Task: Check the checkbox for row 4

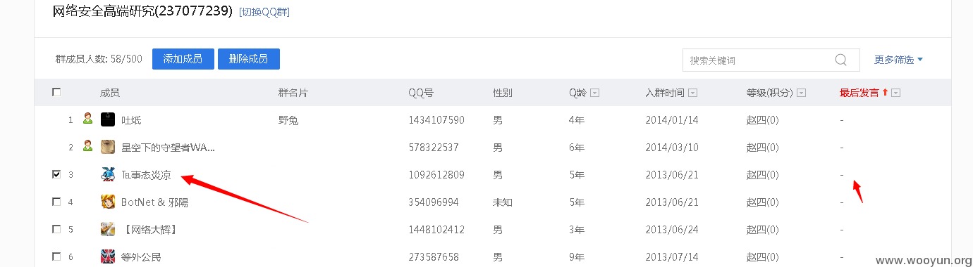Action: pos(56,202)
